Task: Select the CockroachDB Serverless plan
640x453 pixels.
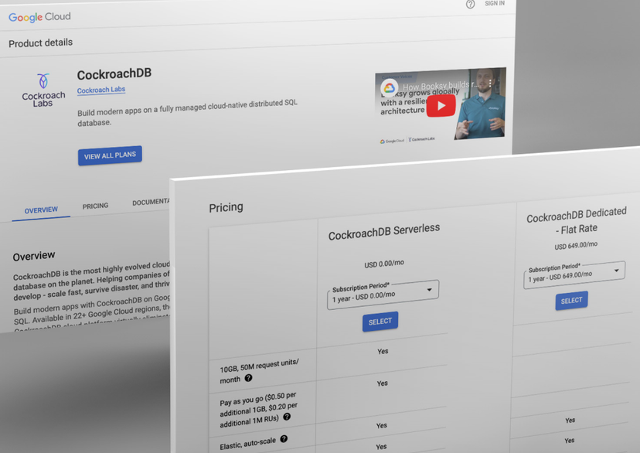Action: point(380,322)
